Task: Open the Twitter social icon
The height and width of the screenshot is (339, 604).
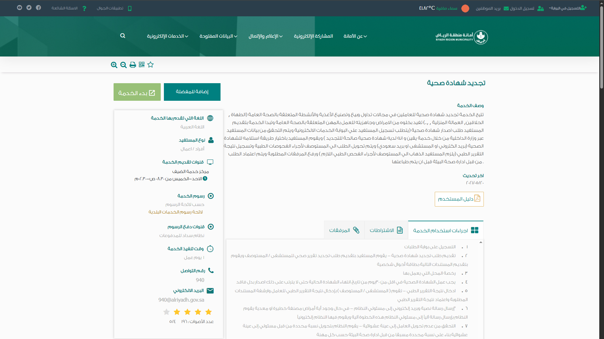Action: pyautogui.click(x=29, y=8)
